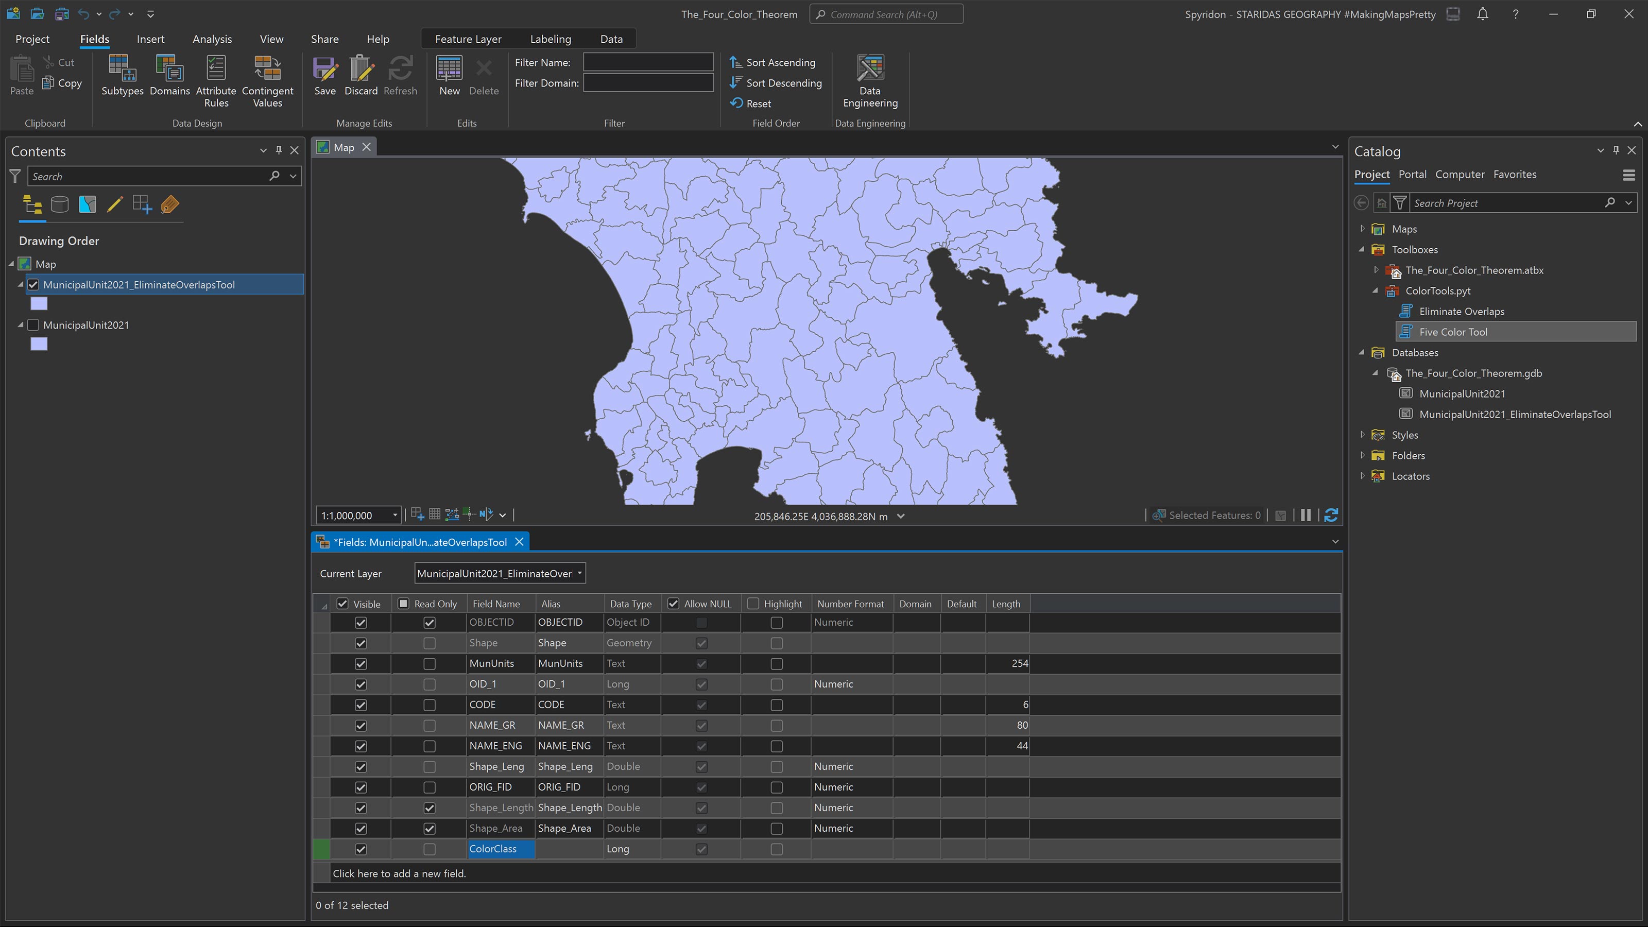Screen dimensions: 1648x927
Task: Click Sort Ascending in Field Order
Action: pyautogui.click(x=773, y=63)
